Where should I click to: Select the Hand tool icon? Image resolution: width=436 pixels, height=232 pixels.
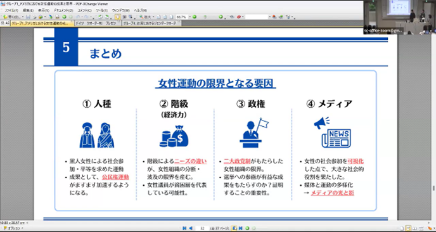pos(118,16)
